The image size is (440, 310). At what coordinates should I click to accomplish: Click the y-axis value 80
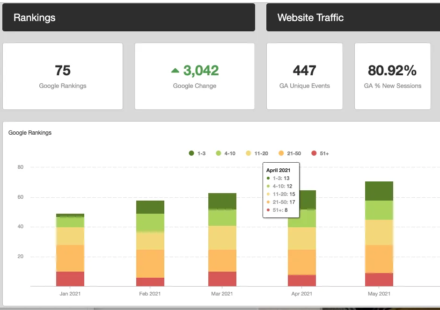pyautogui.click(x=21, y=167)
